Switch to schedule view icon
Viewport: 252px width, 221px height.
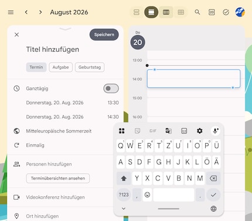137,12
